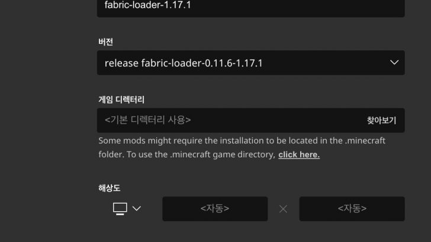This screenshot has width=431, height=242.
Task: Click the × separator between resolution fields
Action: tap(283, 209)
